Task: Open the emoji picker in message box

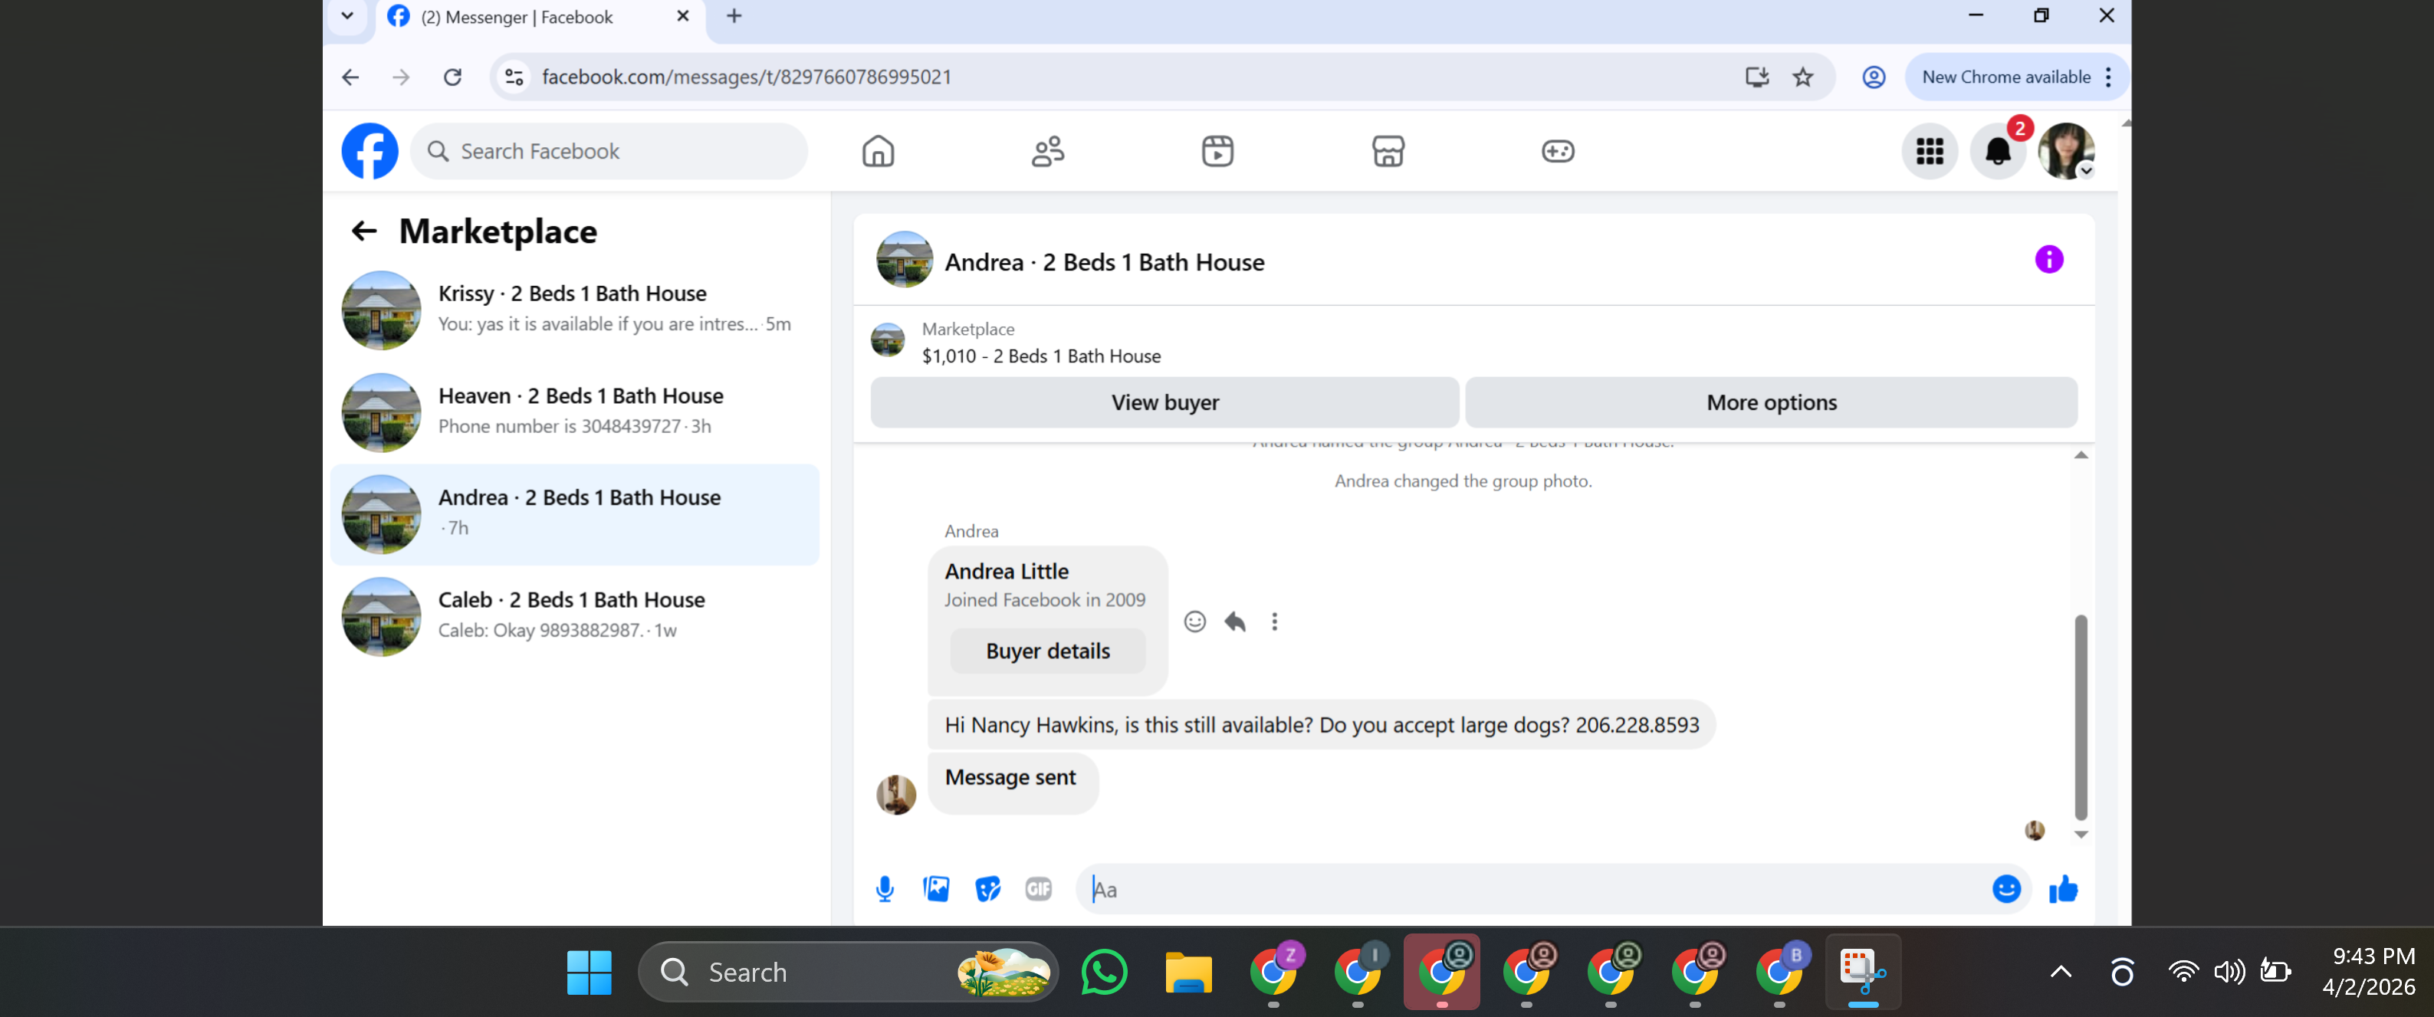Action: click(2006, 888)
